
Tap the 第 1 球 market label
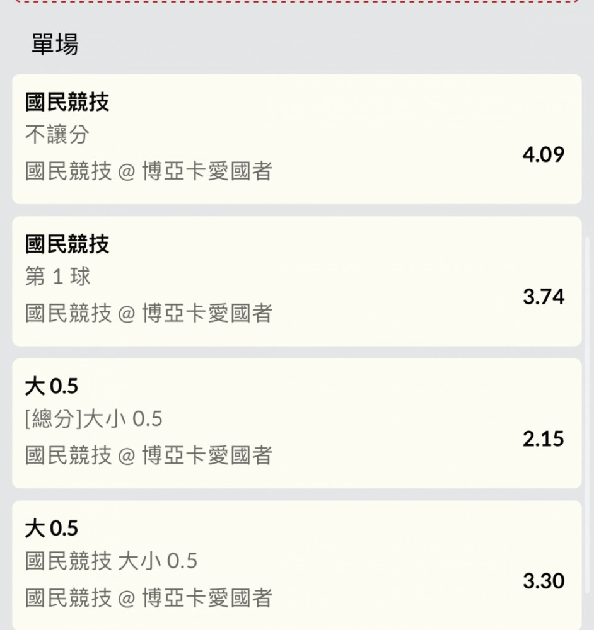(x=57, y=277)
